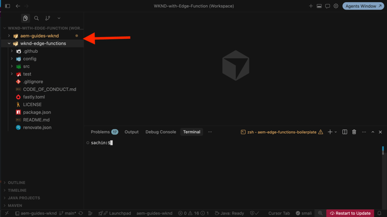The width and height of the screenshot is (387, 217).
Task: Switch to the Output tab
Action: pos(132,132)
